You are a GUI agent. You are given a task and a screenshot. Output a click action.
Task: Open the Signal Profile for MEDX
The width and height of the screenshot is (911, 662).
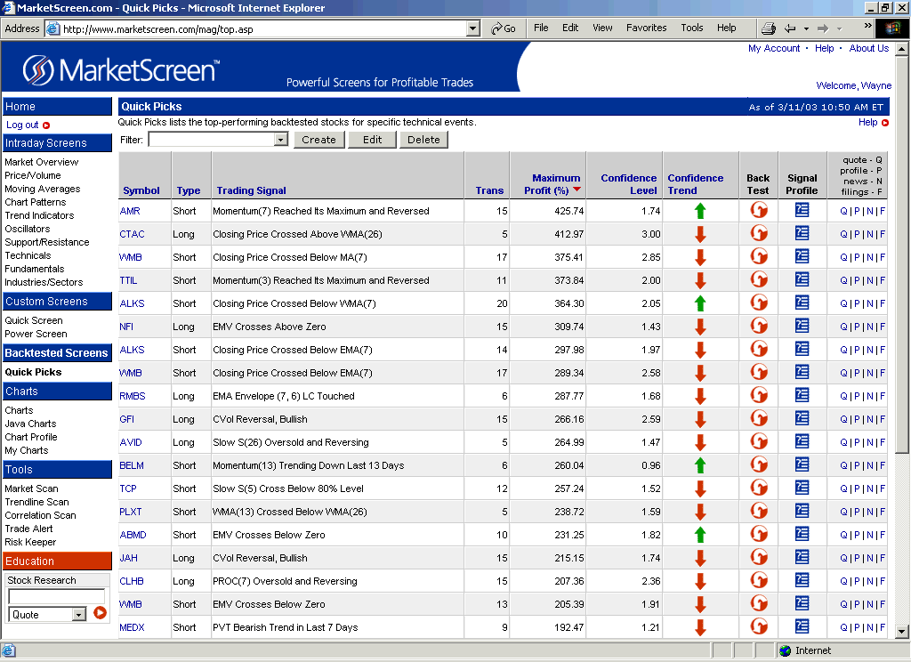click(802, 626)
